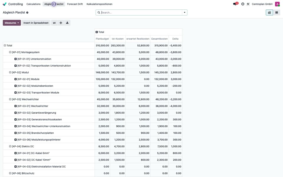Sort by Planbudget column header
Viewport: 283px width, 177px height.
102,39
